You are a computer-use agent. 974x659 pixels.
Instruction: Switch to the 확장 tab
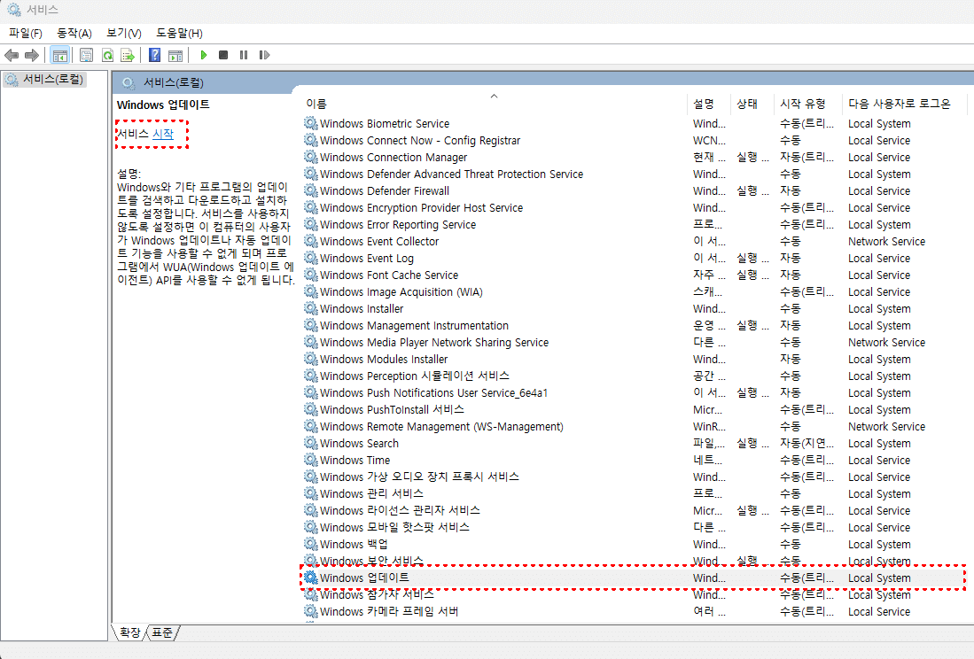pos(129,632)
